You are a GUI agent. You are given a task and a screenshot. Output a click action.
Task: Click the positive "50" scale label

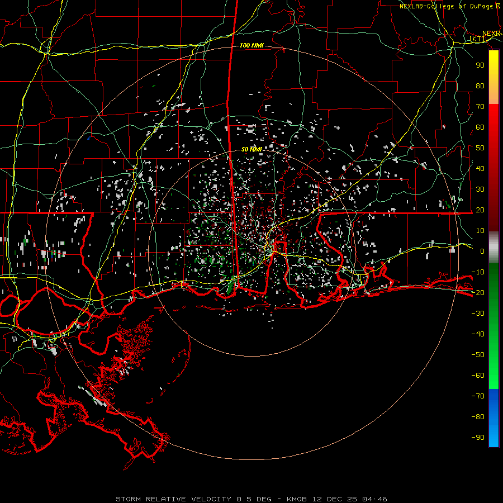click(x=480, y=148)
